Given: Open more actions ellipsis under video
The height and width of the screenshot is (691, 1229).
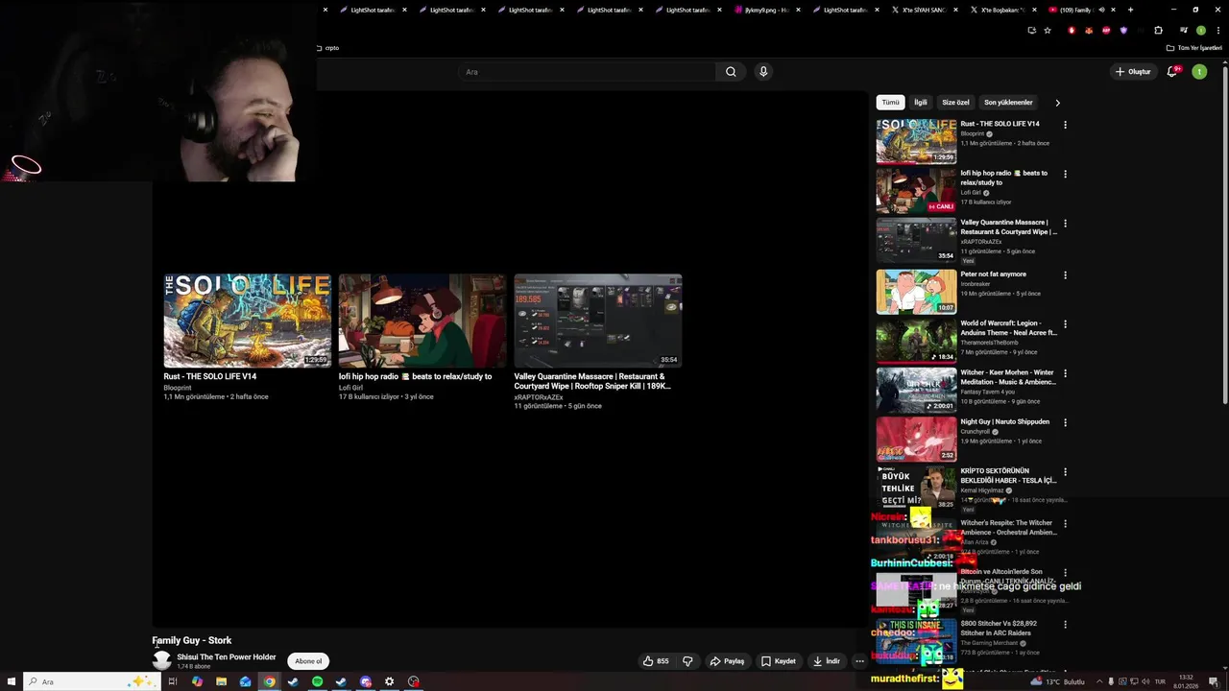Looking at the screenshot, I should [859, 661].
